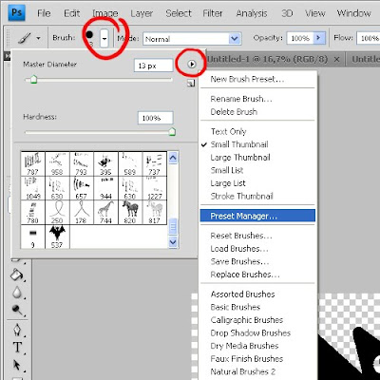Load Calligraphic Brushes set
The width and height of the screenshot is (380, 380).
click(257, 320)
